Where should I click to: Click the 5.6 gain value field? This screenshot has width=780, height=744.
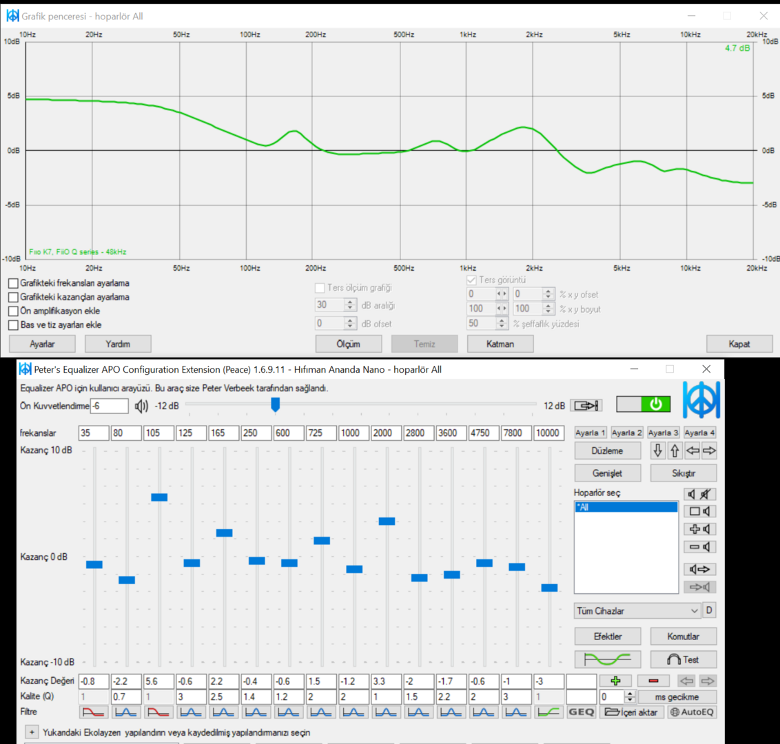[158, 681]
